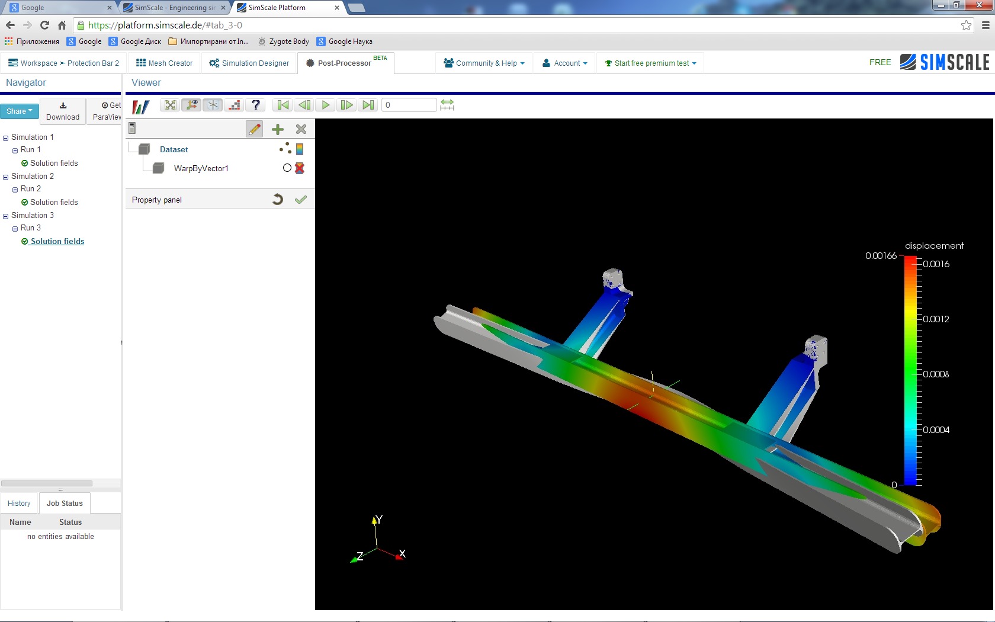Image resolution: width=995 pixels, height=622 pixels.
Task: Activate the pencil edit button
Action: 255,129
